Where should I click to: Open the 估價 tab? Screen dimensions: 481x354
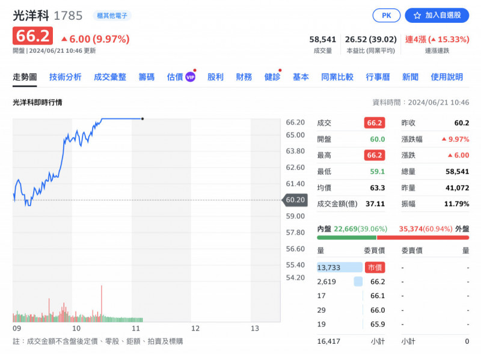(x=175, y=77)
